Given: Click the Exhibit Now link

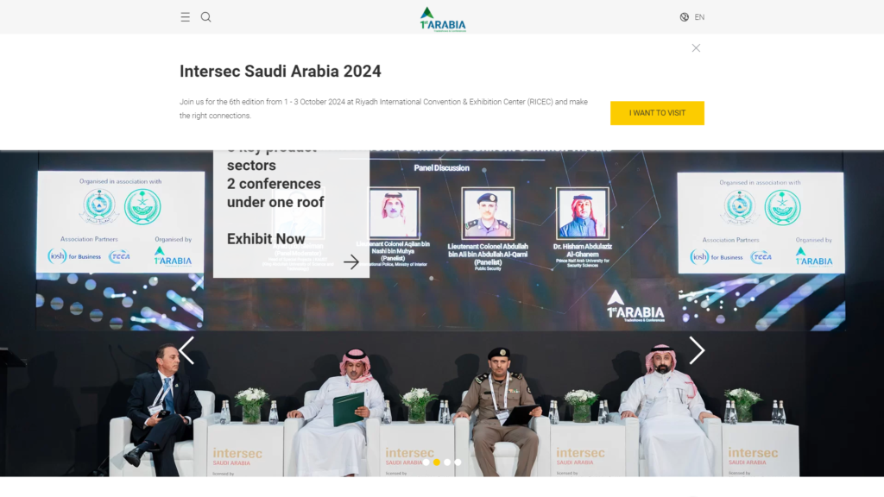Looking at the screenshot, I should coord(266,239).
